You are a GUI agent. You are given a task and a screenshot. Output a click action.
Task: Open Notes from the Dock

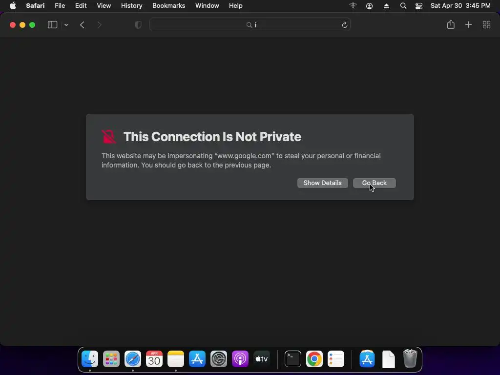176,359
